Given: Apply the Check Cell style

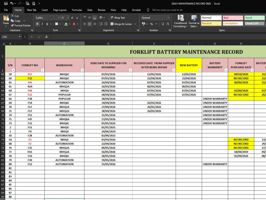Looking at the screenshot, I should click(x=254, y=23).
